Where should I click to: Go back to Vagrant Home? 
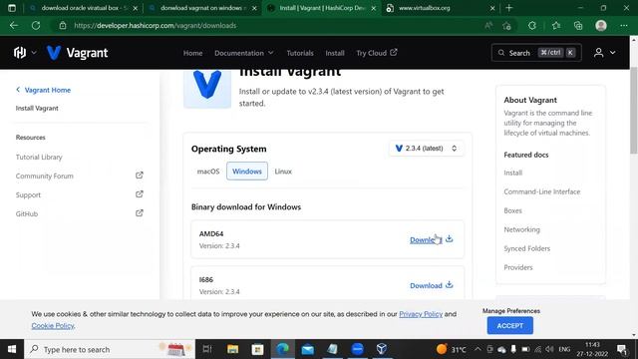pyautogui.click(x=43, y=90)
